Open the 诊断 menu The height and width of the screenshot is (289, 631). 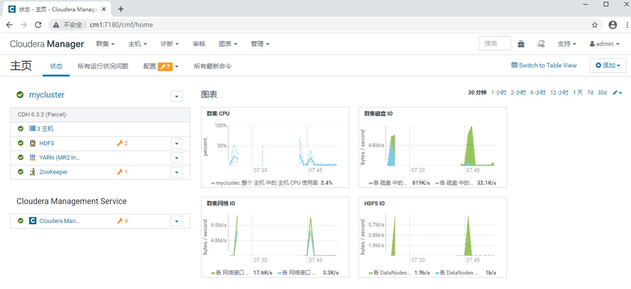[x=170, y=44]
